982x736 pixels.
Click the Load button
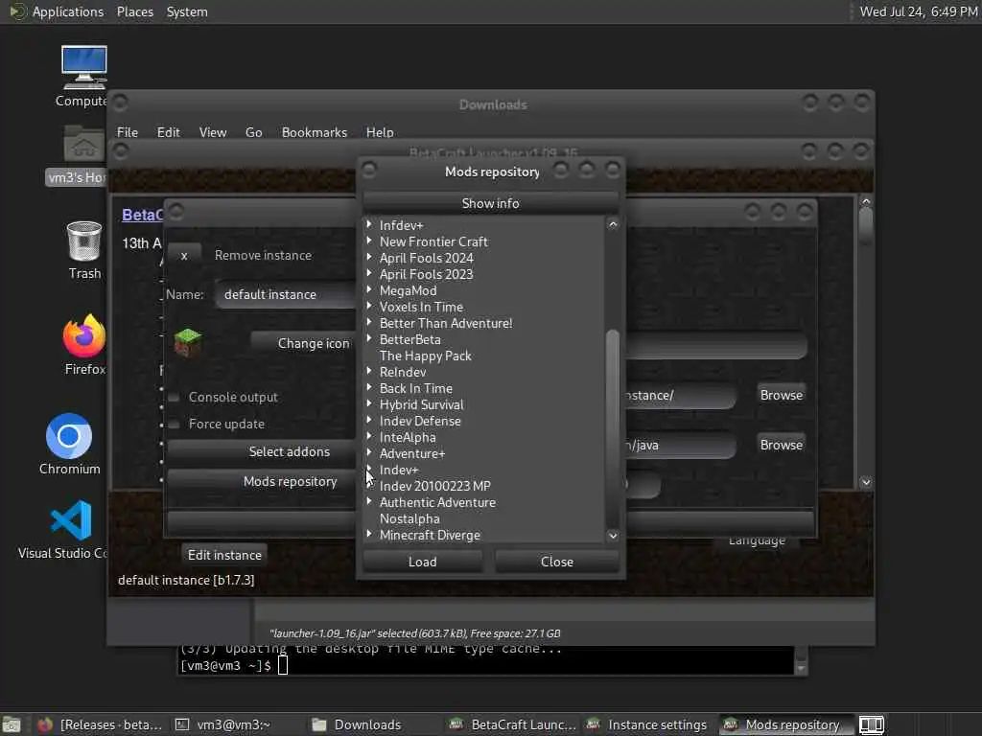point(423,562)
